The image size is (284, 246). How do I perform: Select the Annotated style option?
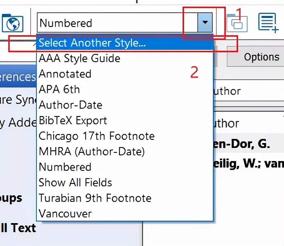(x=125, y=74)
